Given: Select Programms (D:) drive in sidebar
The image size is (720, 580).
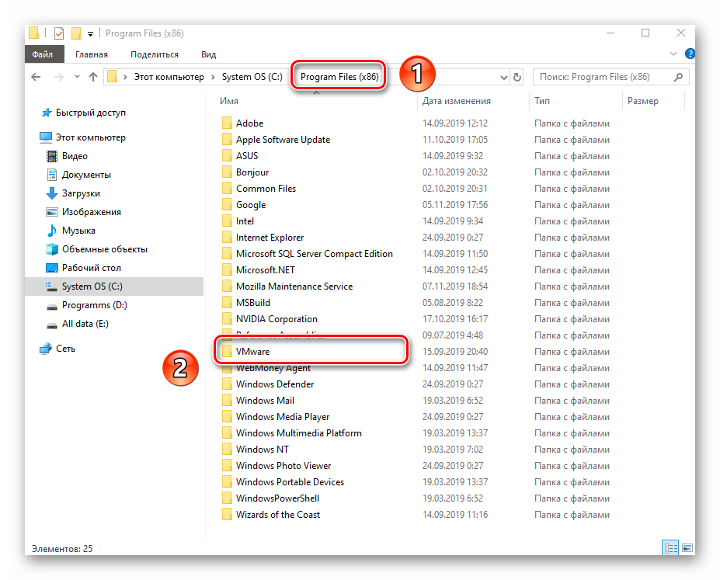Looking at the screenshot, I should coord(94,305).
